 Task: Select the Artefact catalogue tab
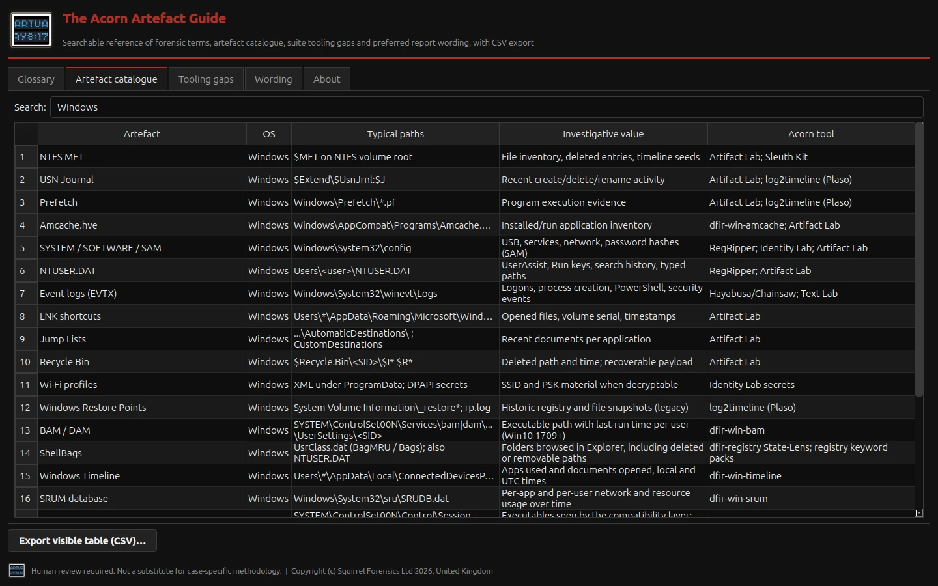tap(117, 79)
